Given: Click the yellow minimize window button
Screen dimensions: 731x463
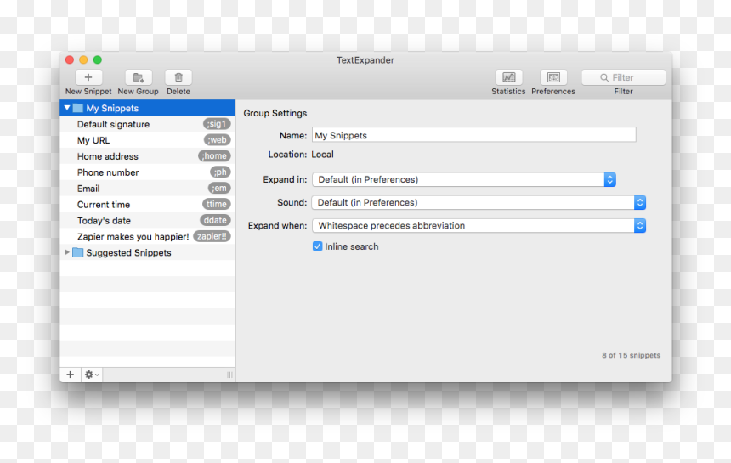Looking at the screenshot, I should point(83,59).
